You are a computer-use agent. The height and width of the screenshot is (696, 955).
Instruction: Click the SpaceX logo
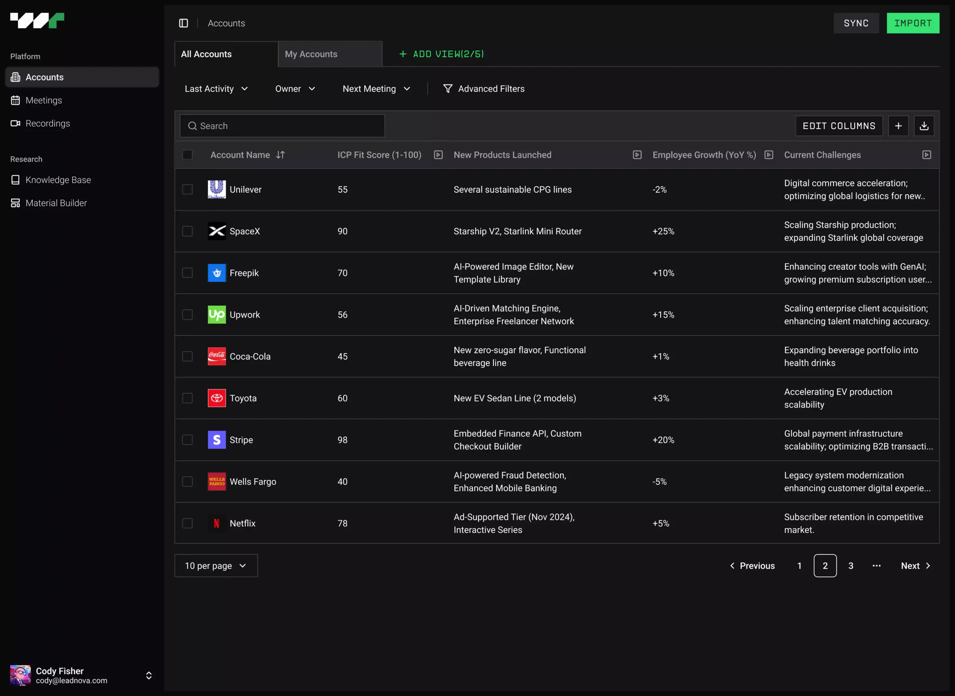pos(217,231)
